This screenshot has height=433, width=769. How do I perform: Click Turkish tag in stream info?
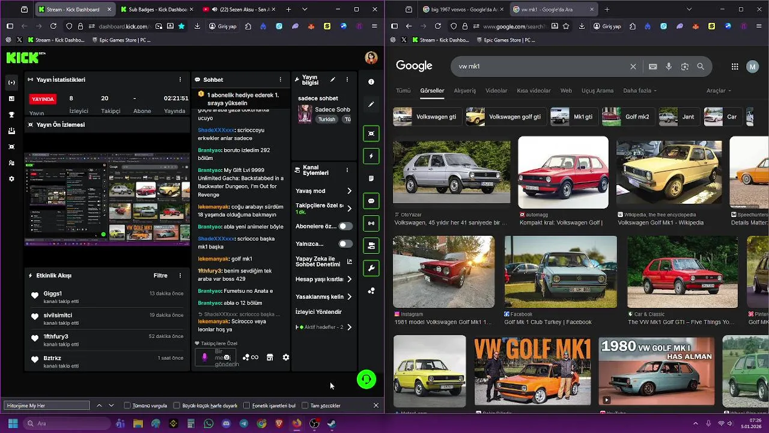[327, 119]
